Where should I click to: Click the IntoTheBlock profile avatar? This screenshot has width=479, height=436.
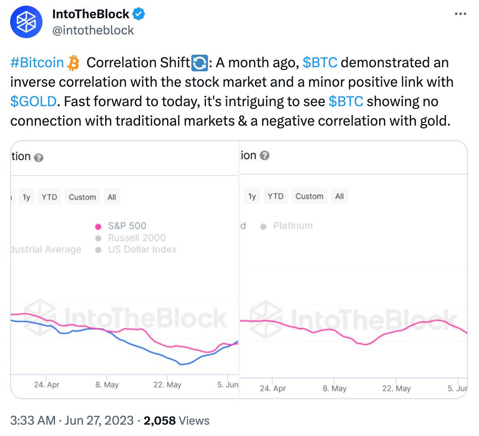[x=26, y=22]
